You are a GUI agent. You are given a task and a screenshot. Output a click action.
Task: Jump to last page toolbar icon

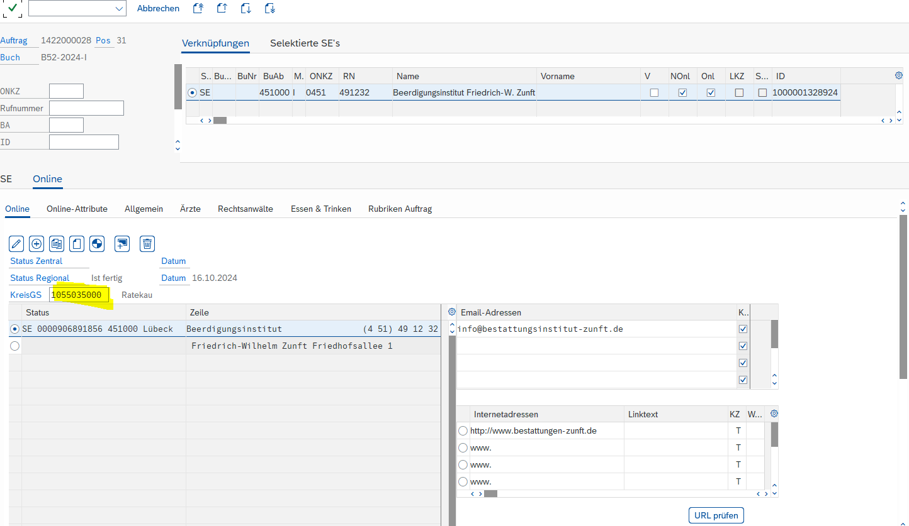(x=269, y=8)
